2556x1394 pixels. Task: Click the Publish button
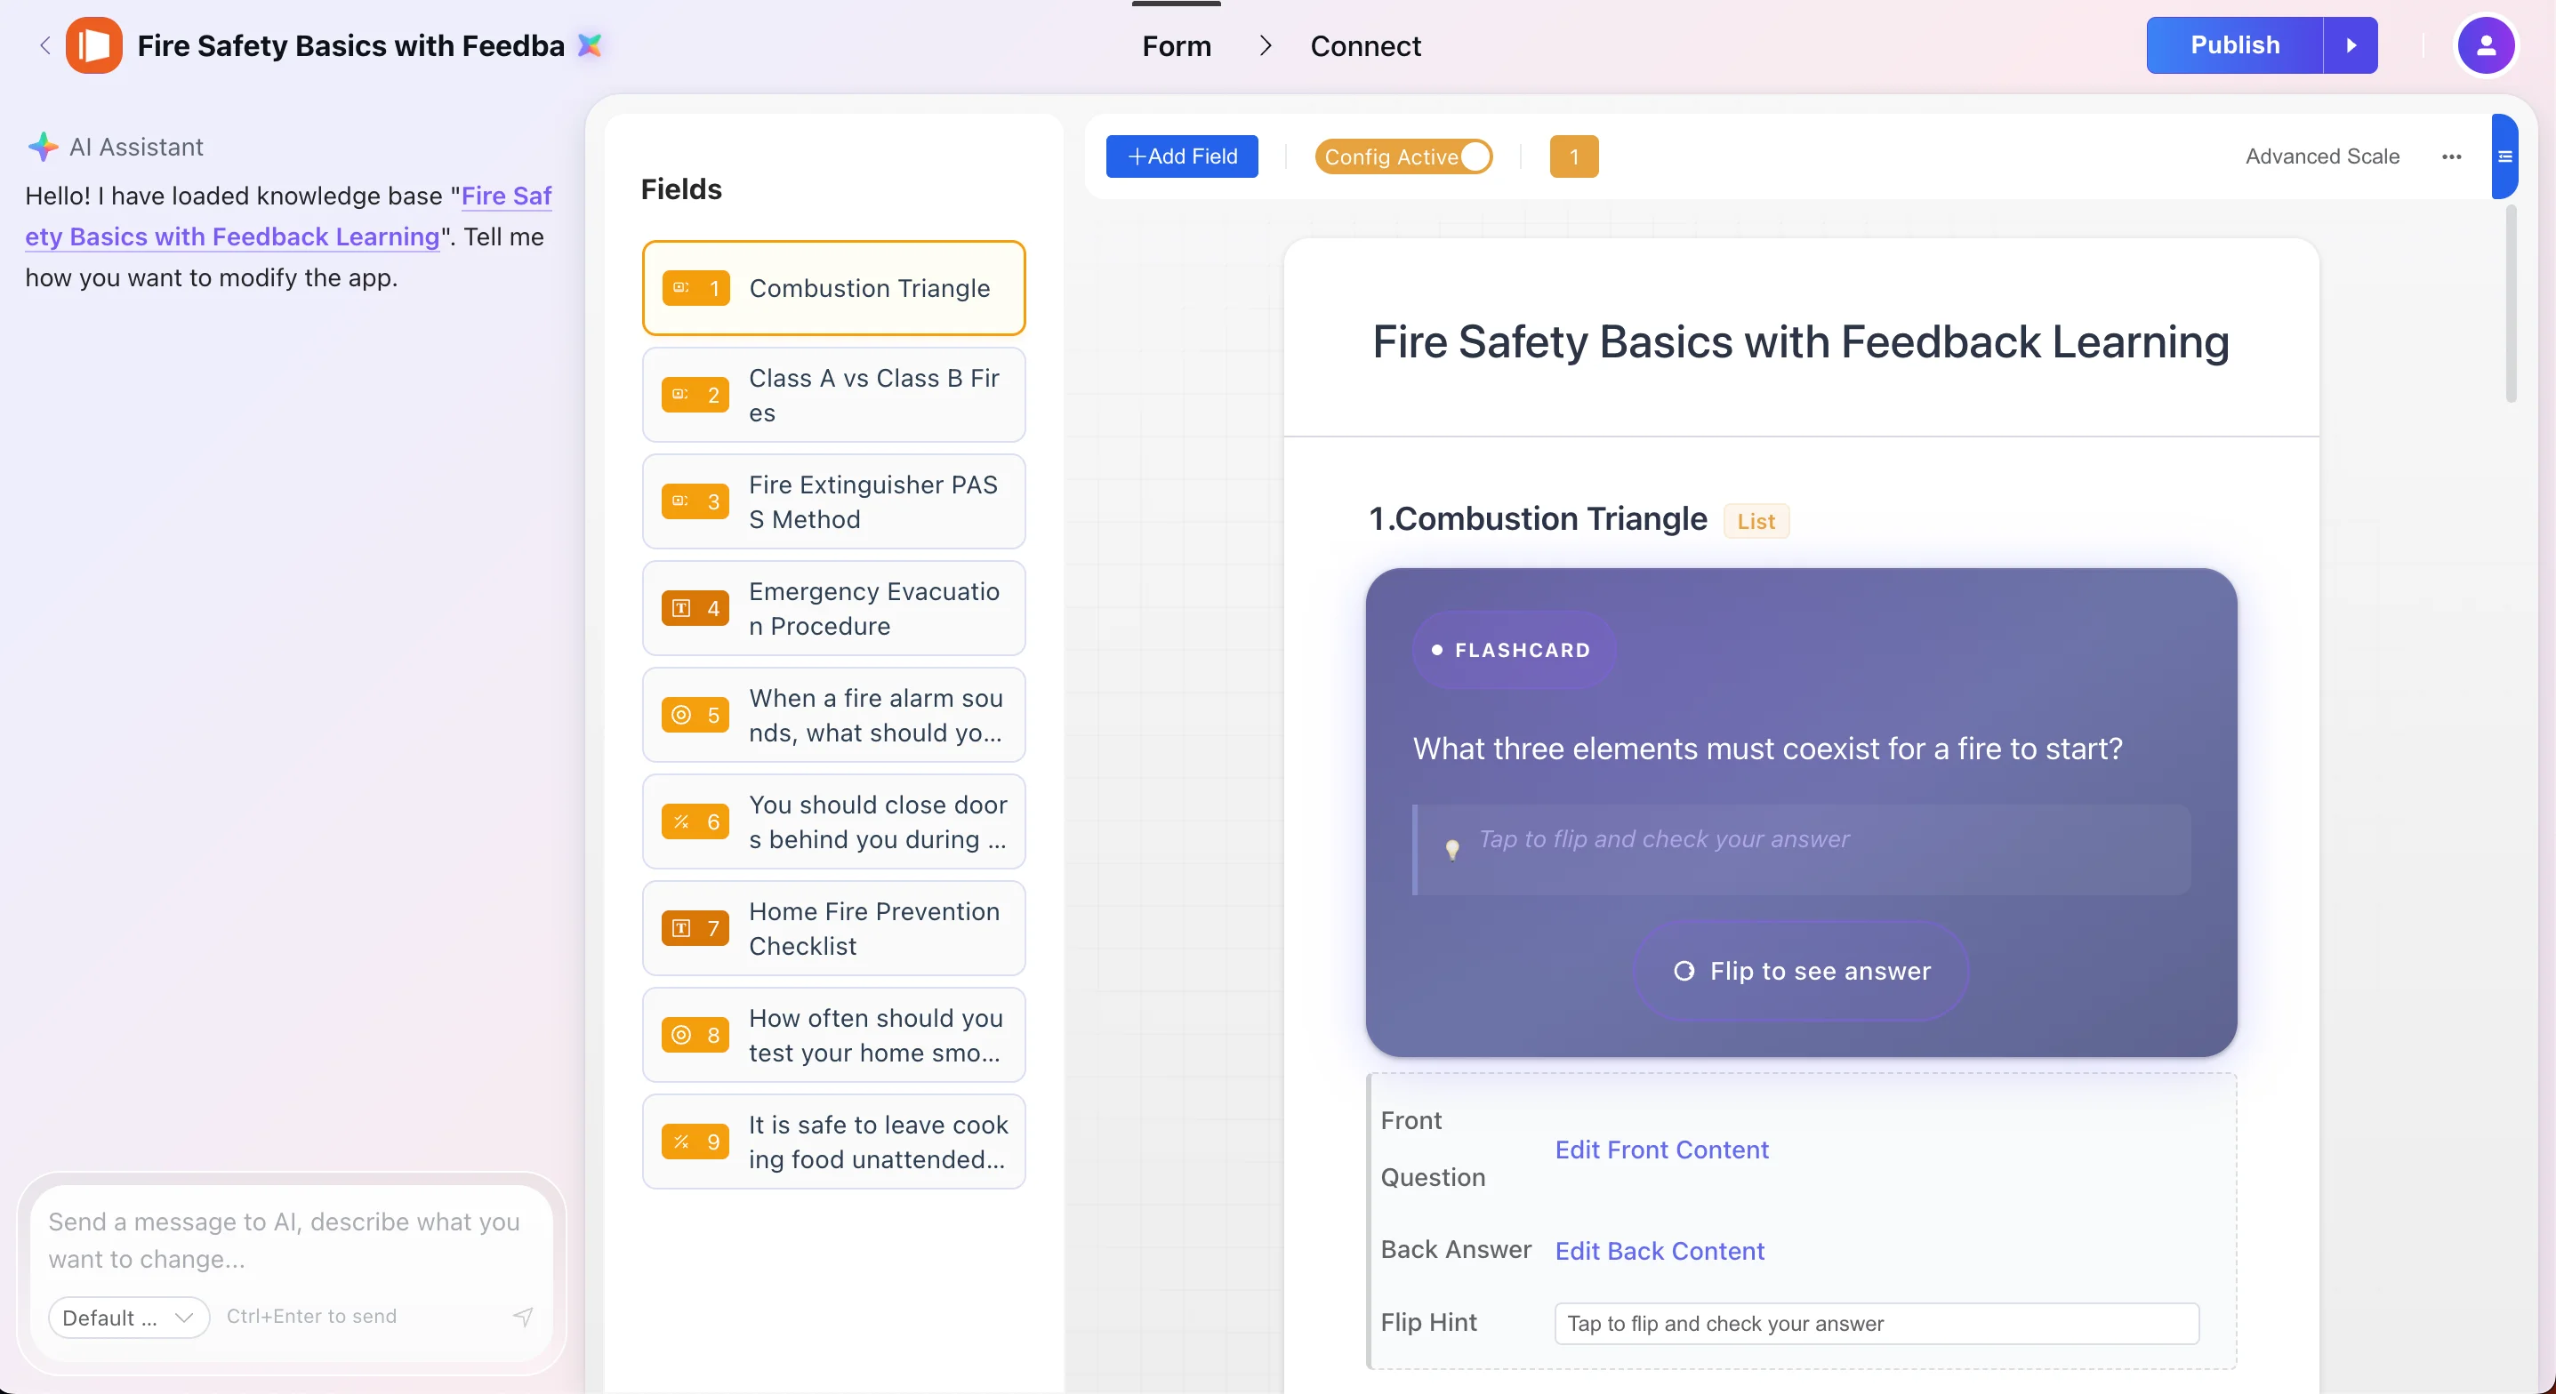pos(2235,45)
